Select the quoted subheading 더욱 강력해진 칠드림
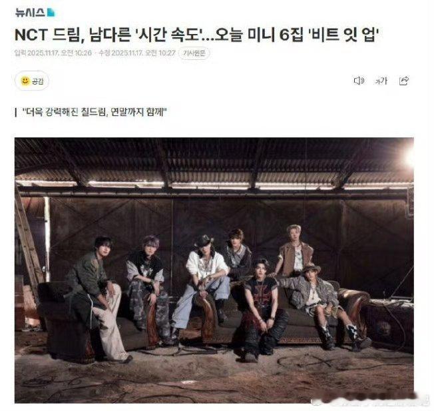Screen dimensions: 434x411 coord(94,112)
